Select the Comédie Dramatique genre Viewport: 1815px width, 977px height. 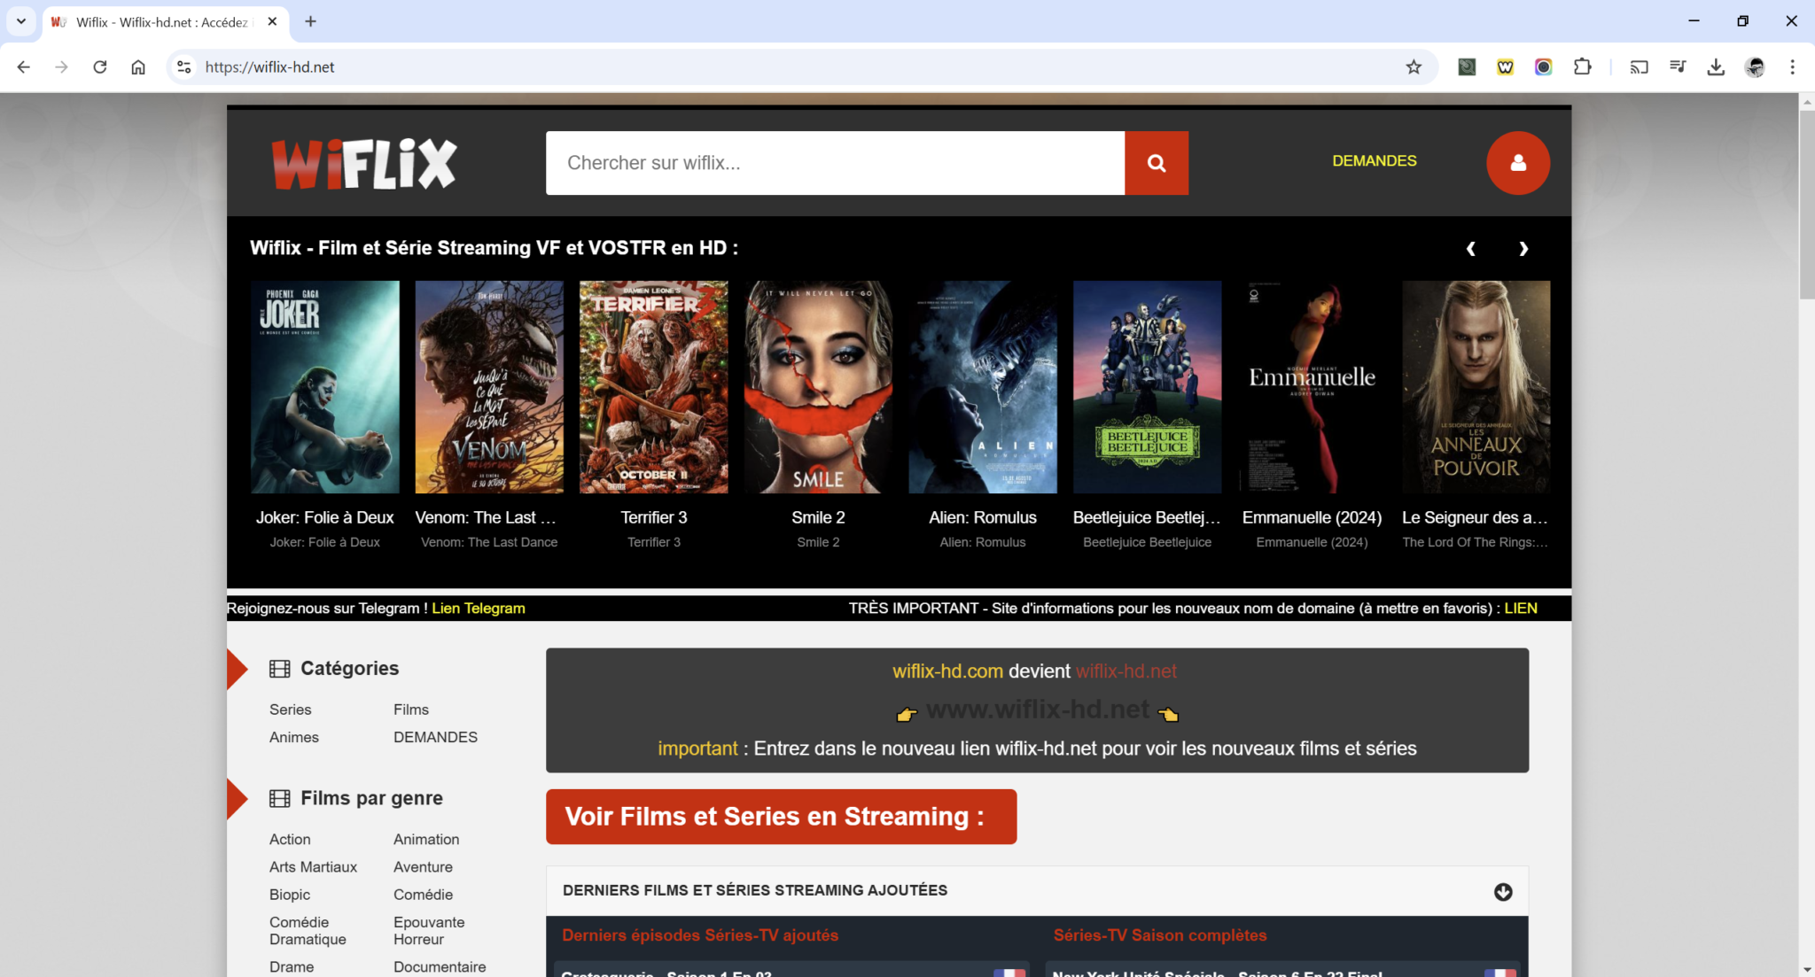(308, 931)
